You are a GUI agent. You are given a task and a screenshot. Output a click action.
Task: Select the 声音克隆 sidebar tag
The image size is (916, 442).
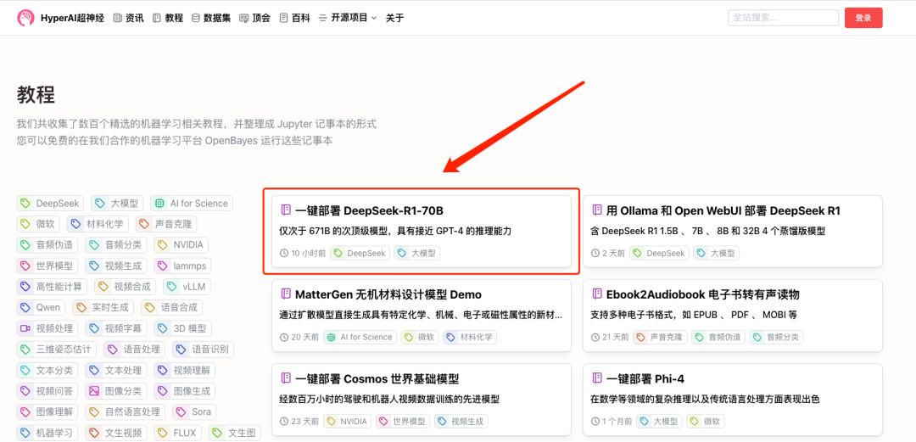click(166, 224)
